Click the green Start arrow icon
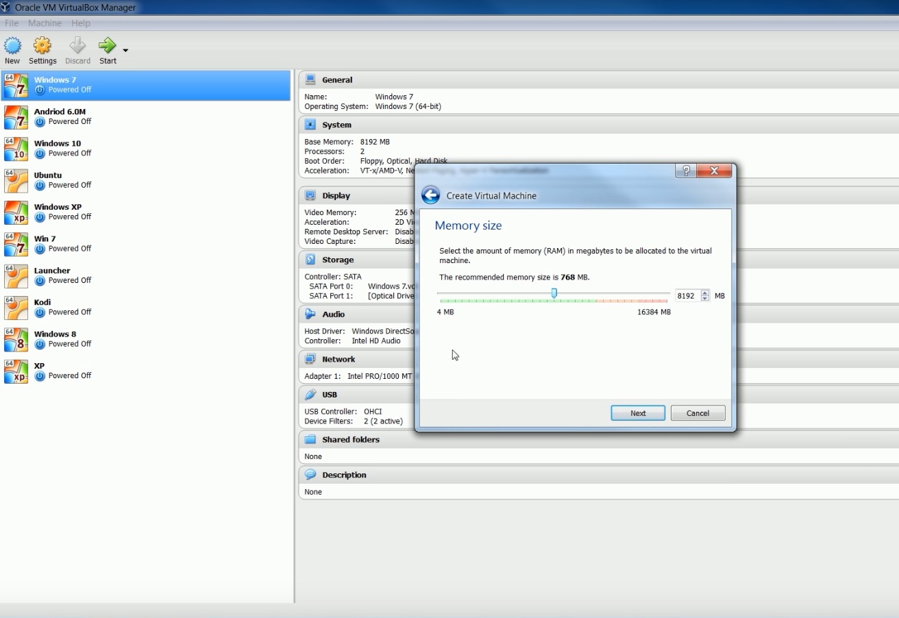 click(x=108, y=46)
